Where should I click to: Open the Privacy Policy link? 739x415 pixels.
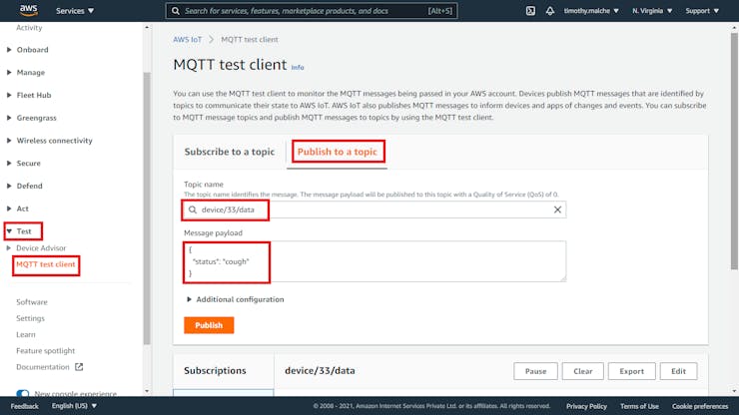(586, 406)
